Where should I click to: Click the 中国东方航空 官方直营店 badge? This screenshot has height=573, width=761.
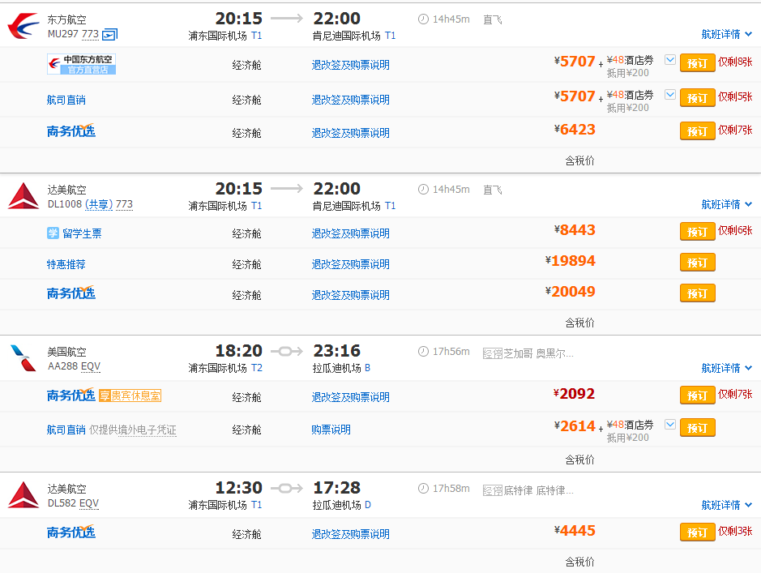81,64
